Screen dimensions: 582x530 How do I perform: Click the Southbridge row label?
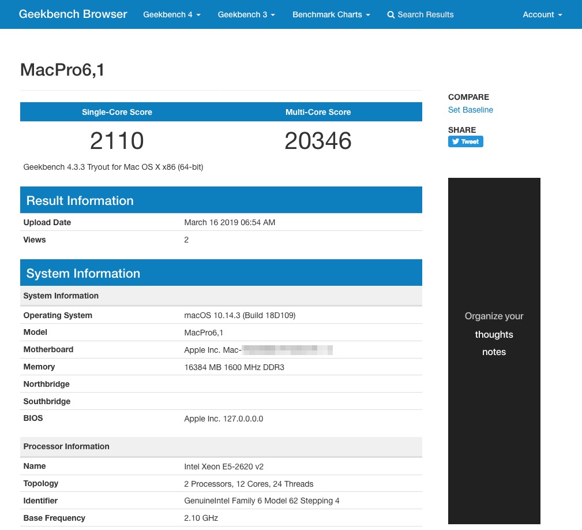click(47, 401)
